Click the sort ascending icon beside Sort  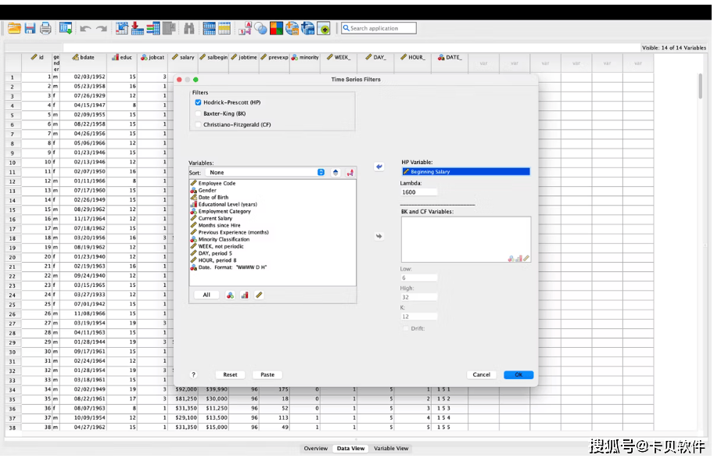click(335, 172)
